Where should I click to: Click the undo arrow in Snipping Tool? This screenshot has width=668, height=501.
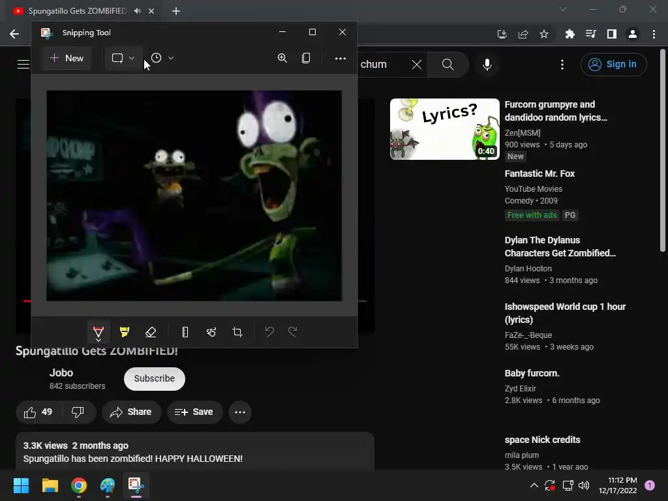(x=269, y=331)
